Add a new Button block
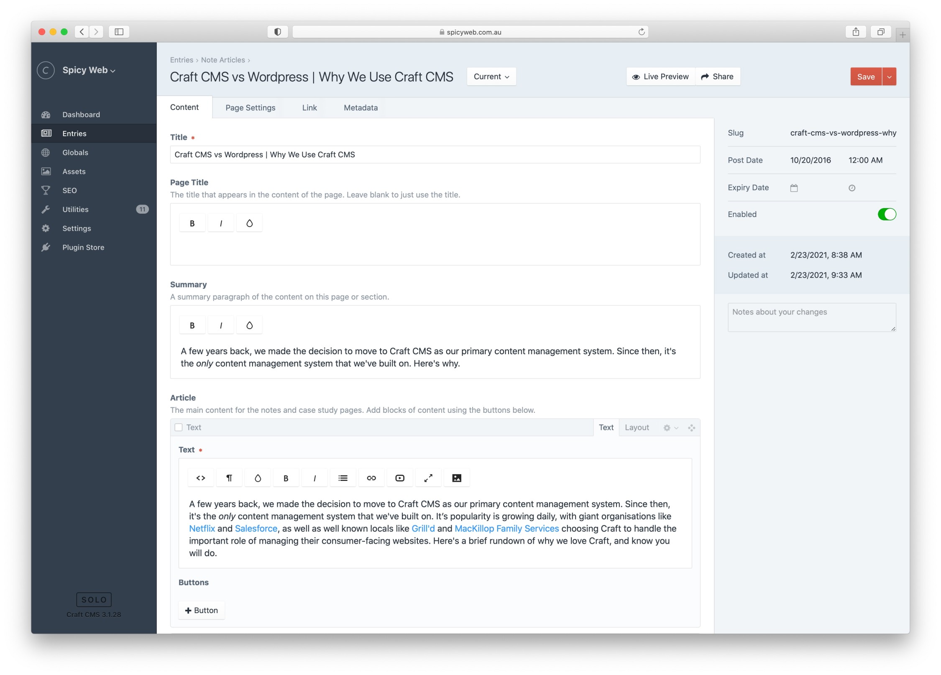 (202, 610)
